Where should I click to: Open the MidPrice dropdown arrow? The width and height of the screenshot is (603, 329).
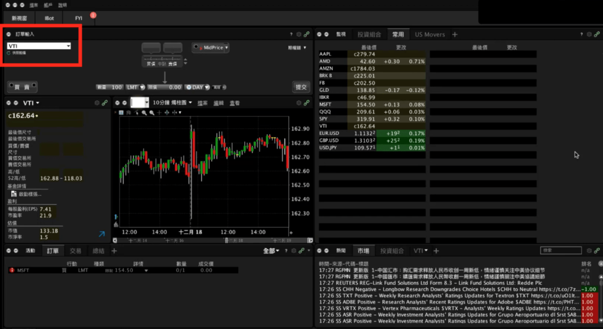227,48
